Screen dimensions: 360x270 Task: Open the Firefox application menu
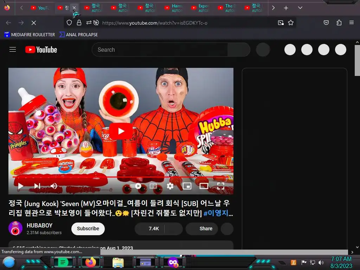[352, 23]
